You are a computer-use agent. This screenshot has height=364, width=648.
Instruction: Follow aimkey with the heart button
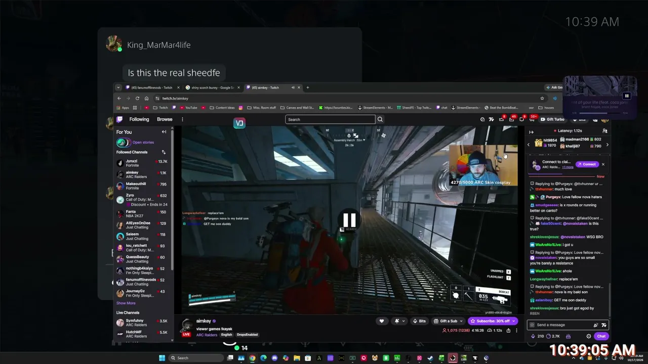pyautogui.click(x=382, y=321)
